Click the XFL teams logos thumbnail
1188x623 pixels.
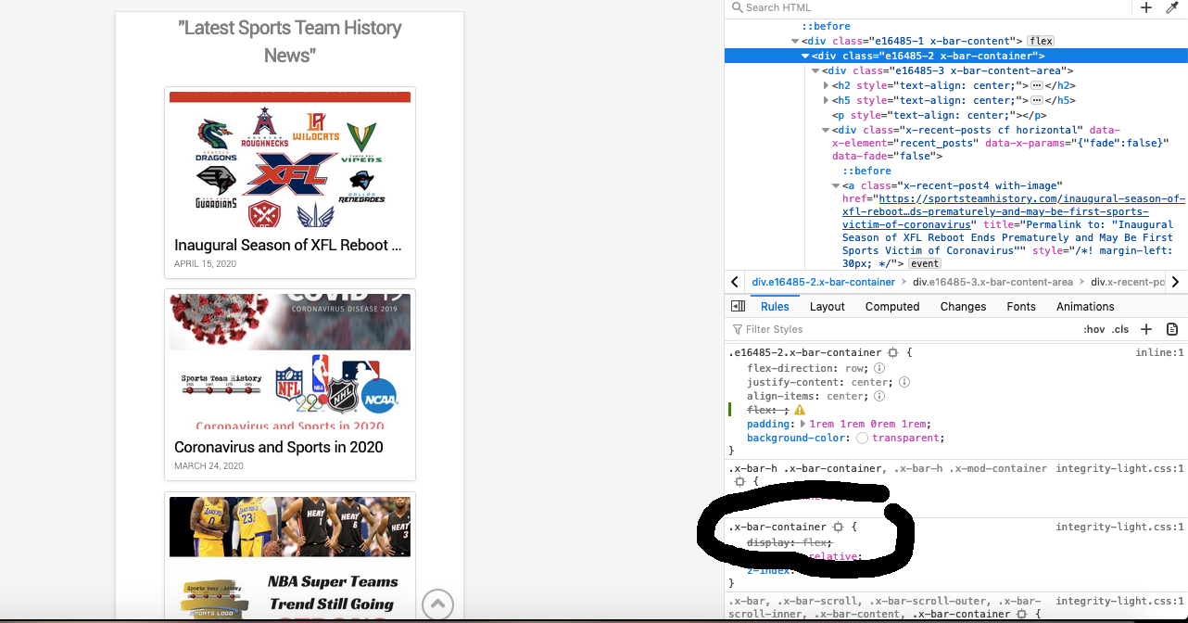290,159
